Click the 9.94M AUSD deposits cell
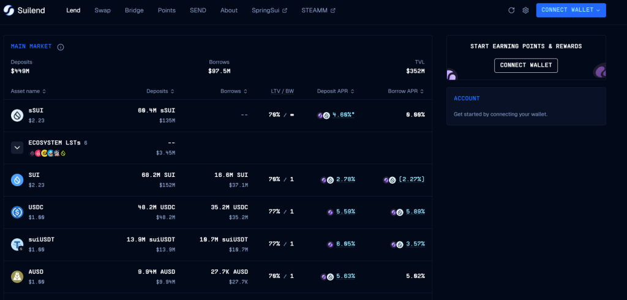 point(156,272)
